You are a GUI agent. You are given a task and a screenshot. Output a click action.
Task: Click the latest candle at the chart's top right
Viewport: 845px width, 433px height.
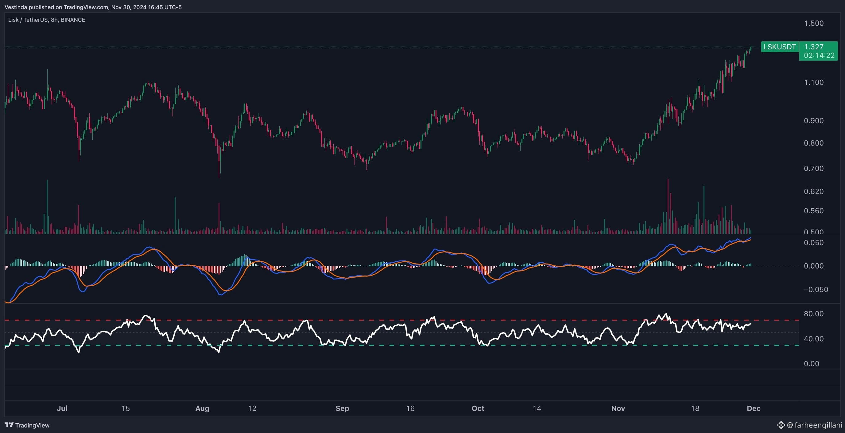(x=751, y=49)
